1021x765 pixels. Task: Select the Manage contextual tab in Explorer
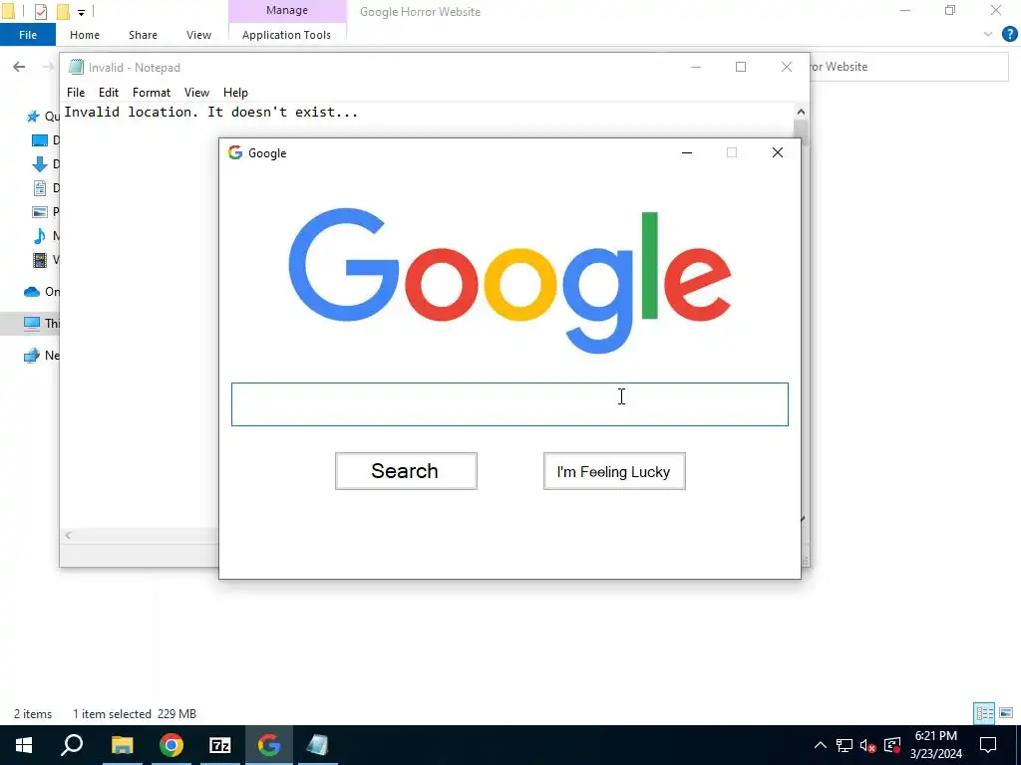coord(286,10)
